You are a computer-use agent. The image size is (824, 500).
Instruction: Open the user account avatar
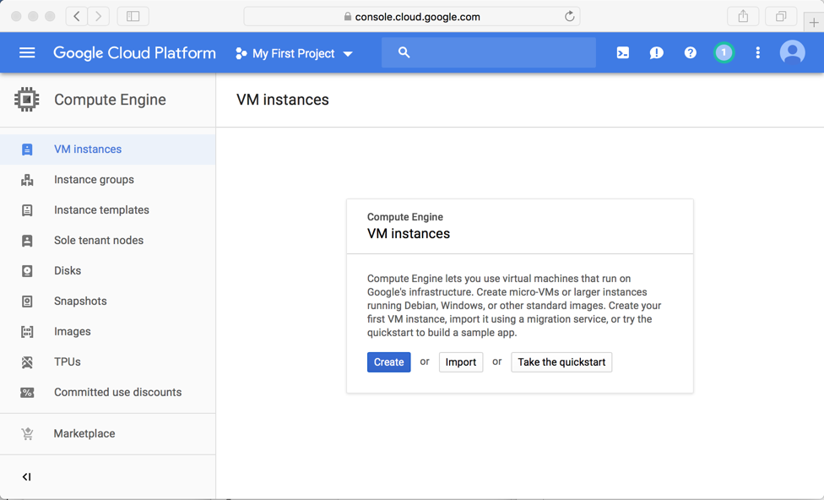pyautogui.click(x=792, y=52)
